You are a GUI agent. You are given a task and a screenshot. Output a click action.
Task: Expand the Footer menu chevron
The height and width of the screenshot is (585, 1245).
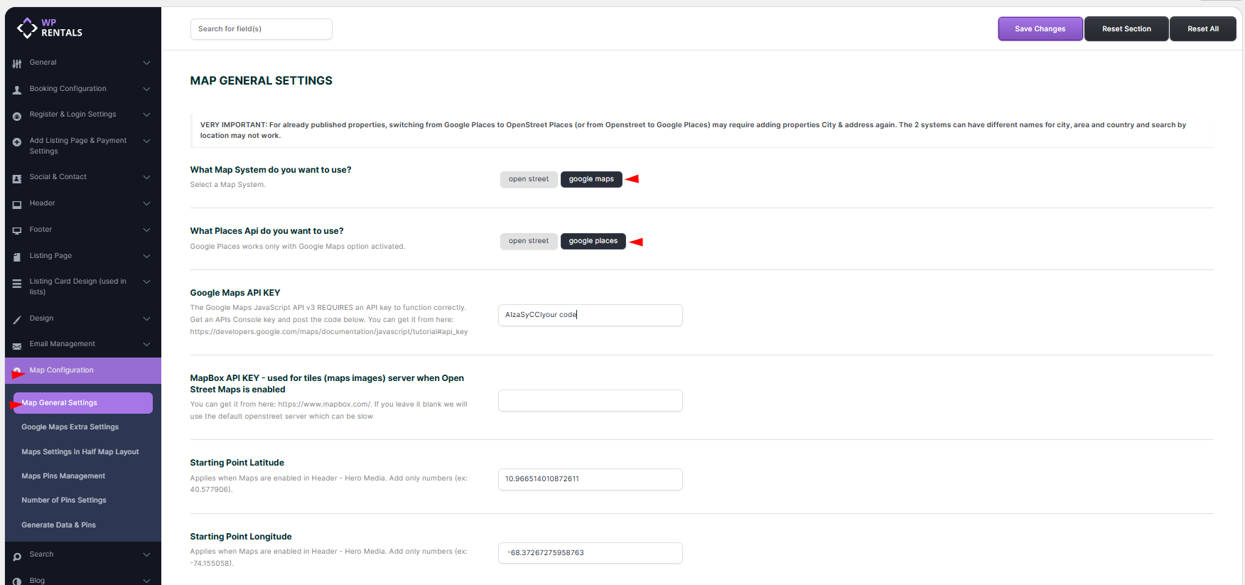coord(146,230)
